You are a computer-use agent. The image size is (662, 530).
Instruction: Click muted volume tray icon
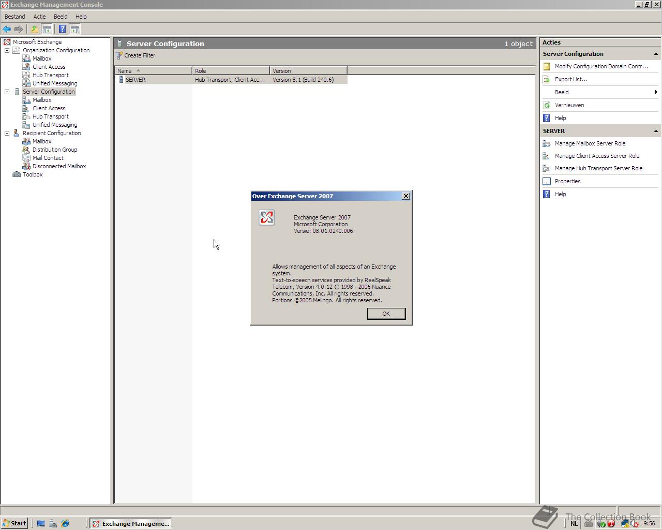coord(634,524)
